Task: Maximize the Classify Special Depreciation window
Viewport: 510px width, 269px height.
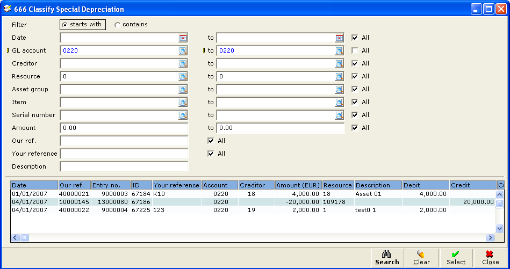Action: pos(489,9)
